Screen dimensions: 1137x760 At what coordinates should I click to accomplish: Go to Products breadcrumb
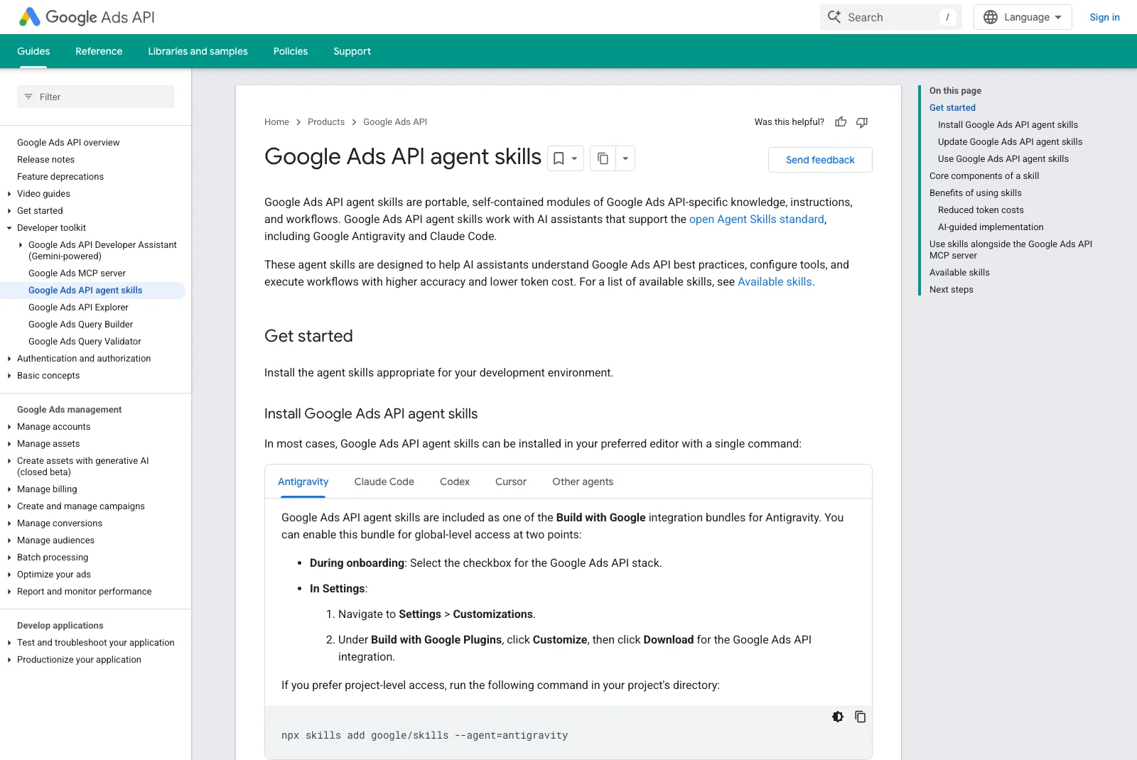326,122
